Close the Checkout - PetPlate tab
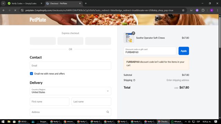This screenshot has height=124, width=221. coord(80,3)
